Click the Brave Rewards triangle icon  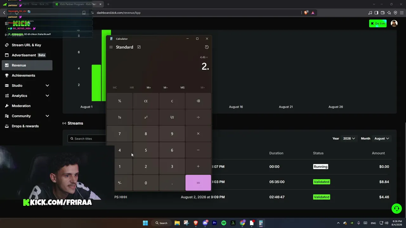[x=313, y=13]
